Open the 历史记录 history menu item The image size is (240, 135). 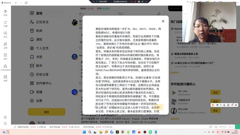click(46, 74)
